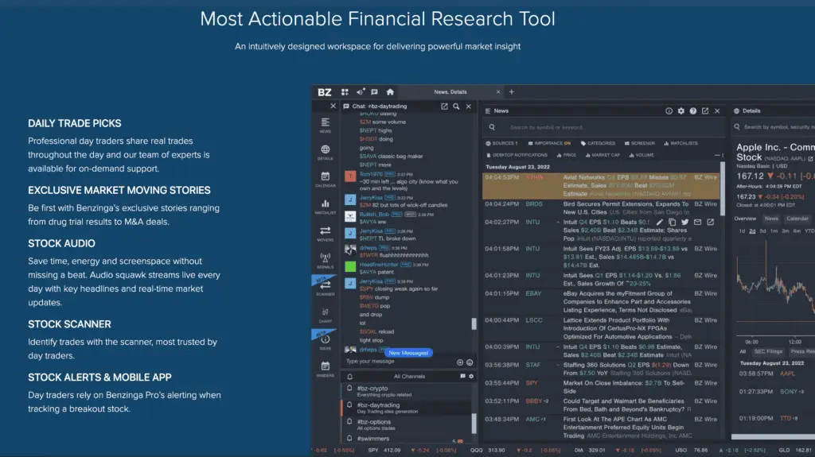Open the Signals tool in sidebar
Image resolution: width=815 pixels, height=457 pixels.
tap(325, 261)
